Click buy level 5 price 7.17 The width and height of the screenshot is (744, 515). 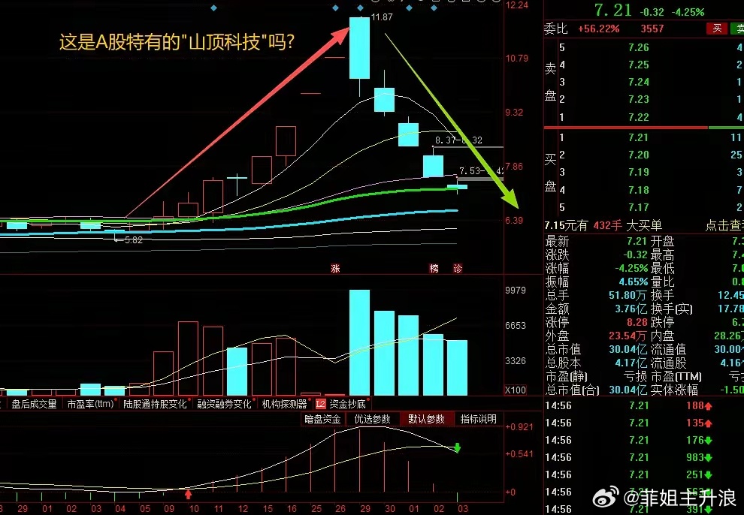coord(638,207)
